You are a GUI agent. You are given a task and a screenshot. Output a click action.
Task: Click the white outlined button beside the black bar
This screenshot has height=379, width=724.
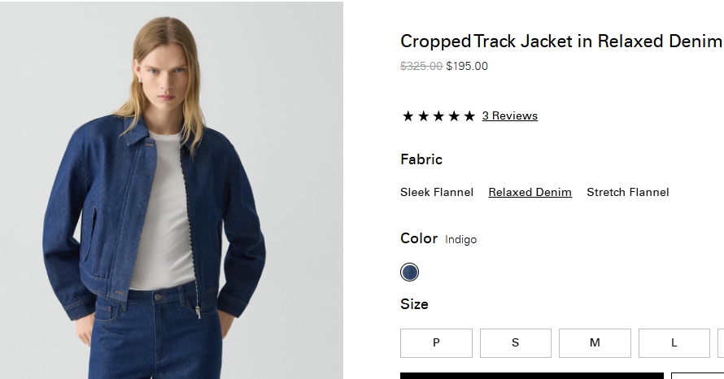click(697, 376)
